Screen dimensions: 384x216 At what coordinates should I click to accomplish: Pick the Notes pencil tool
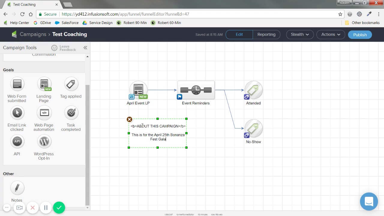click(17, 188)
